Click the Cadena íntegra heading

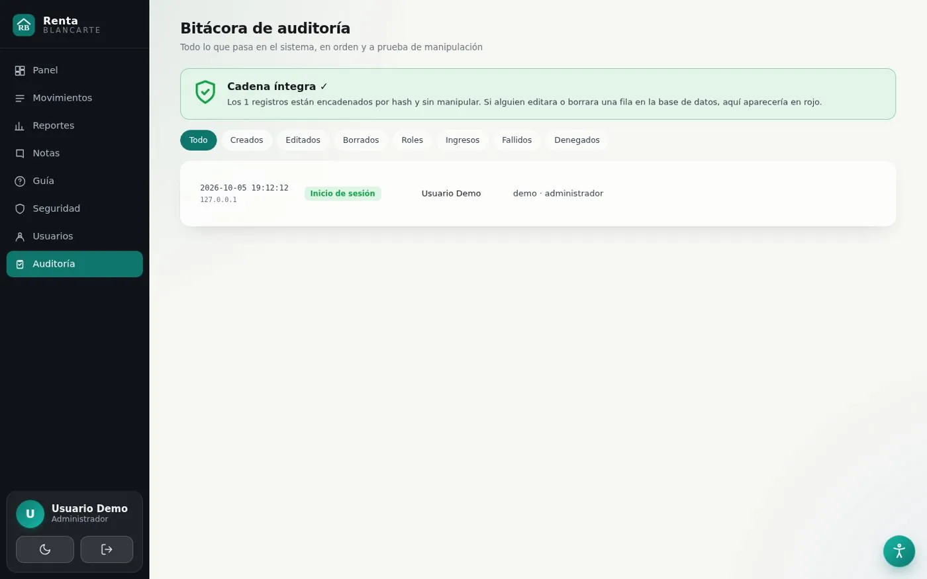[271, 87]
